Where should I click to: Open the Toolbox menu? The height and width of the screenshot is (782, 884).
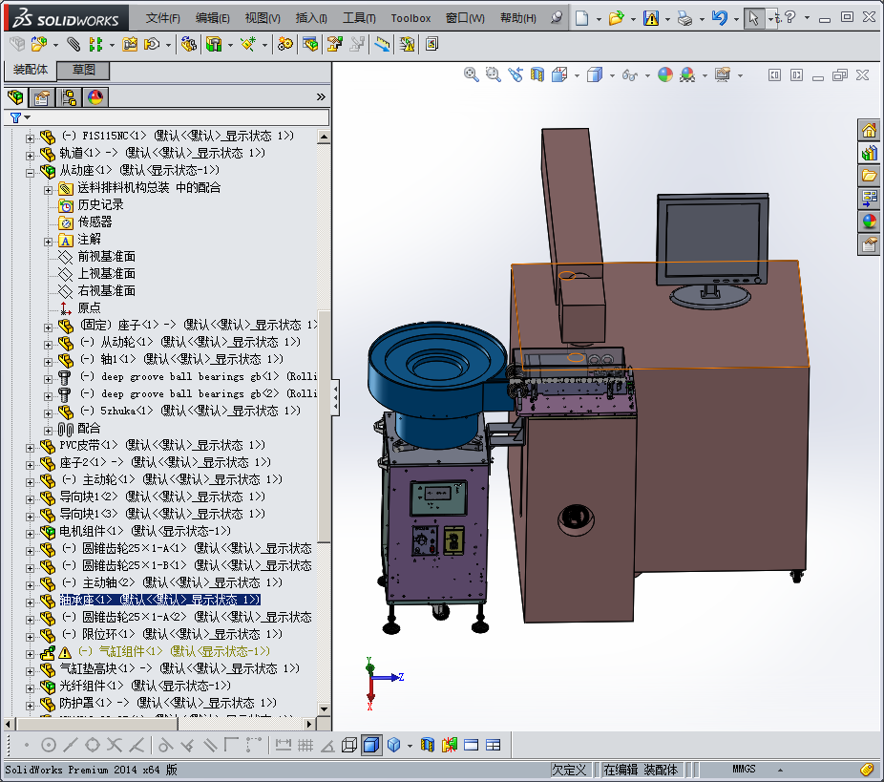pos(411,18)
